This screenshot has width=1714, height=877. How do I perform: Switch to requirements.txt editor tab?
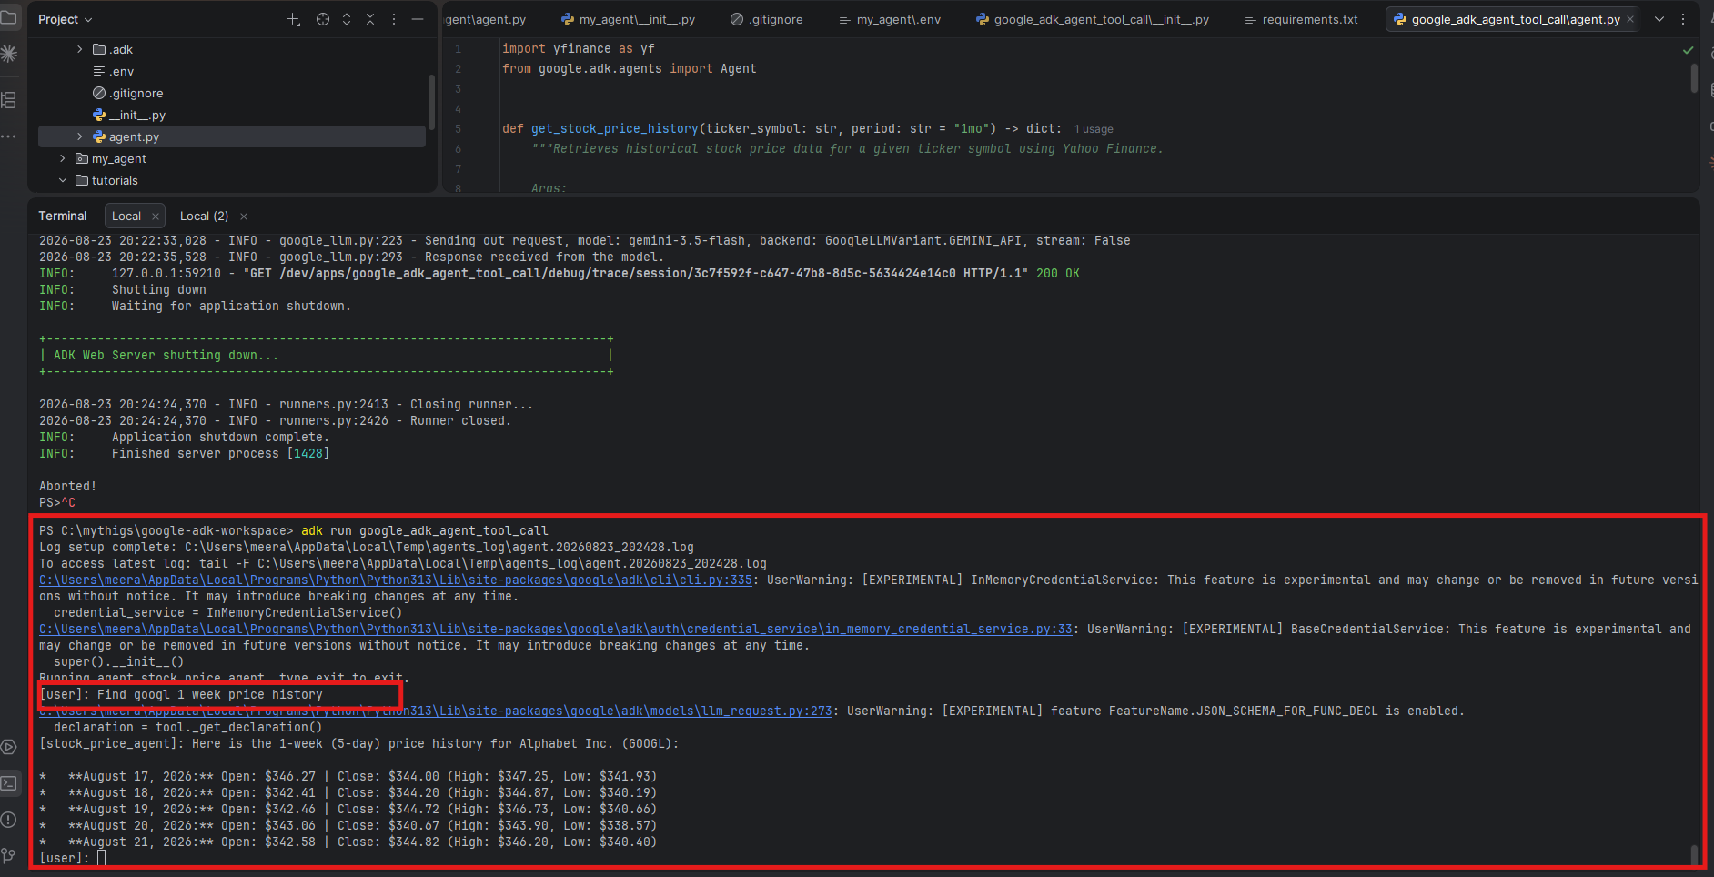[1301, 19]
